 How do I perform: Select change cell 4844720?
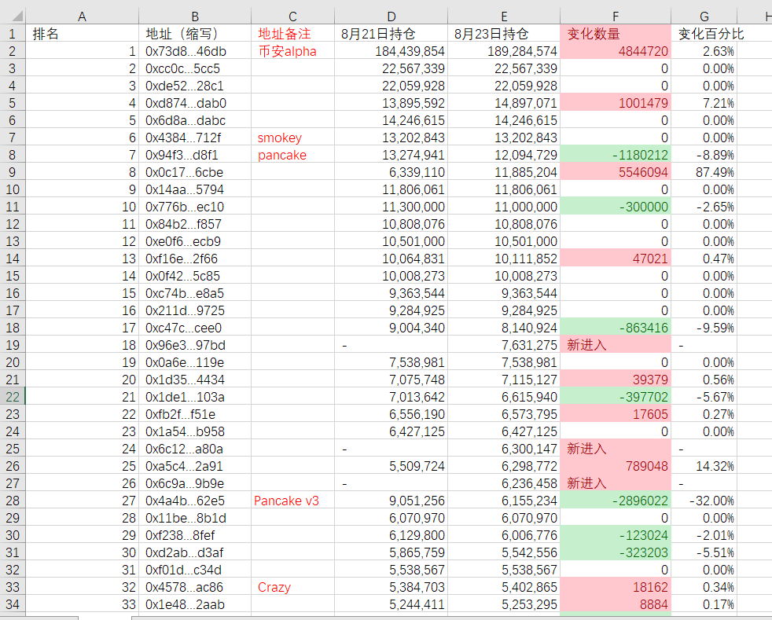coord(616,51)
